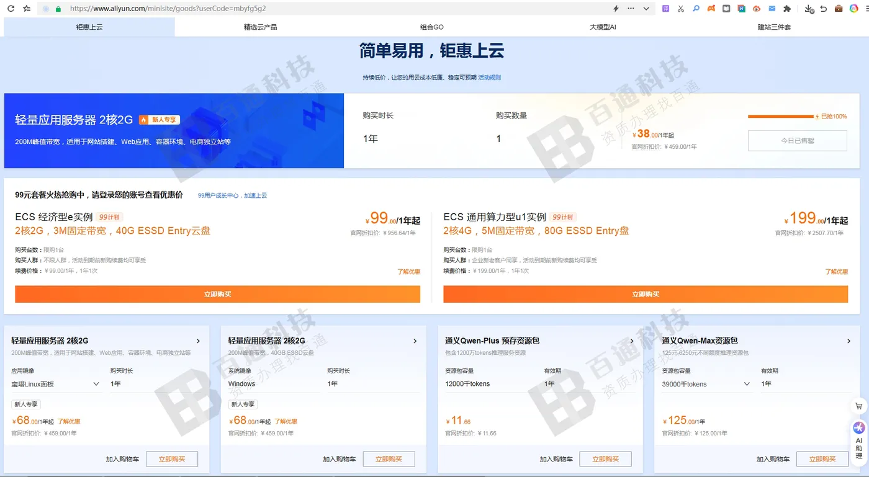Open the favorites star list icon
The width and height of the screenshot is (869, 477).
click(27, 9)
